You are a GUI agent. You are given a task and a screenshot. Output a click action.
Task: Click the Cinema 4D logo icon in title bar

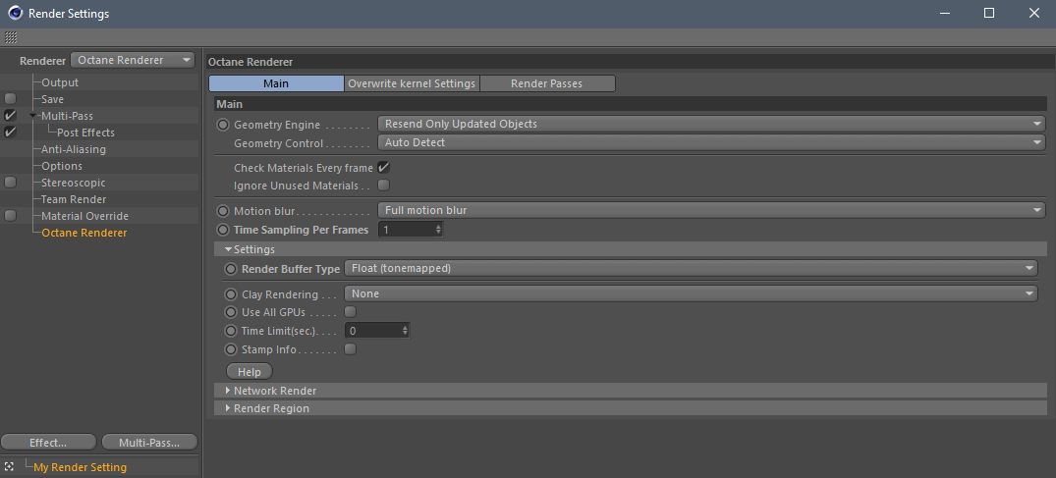15,13
